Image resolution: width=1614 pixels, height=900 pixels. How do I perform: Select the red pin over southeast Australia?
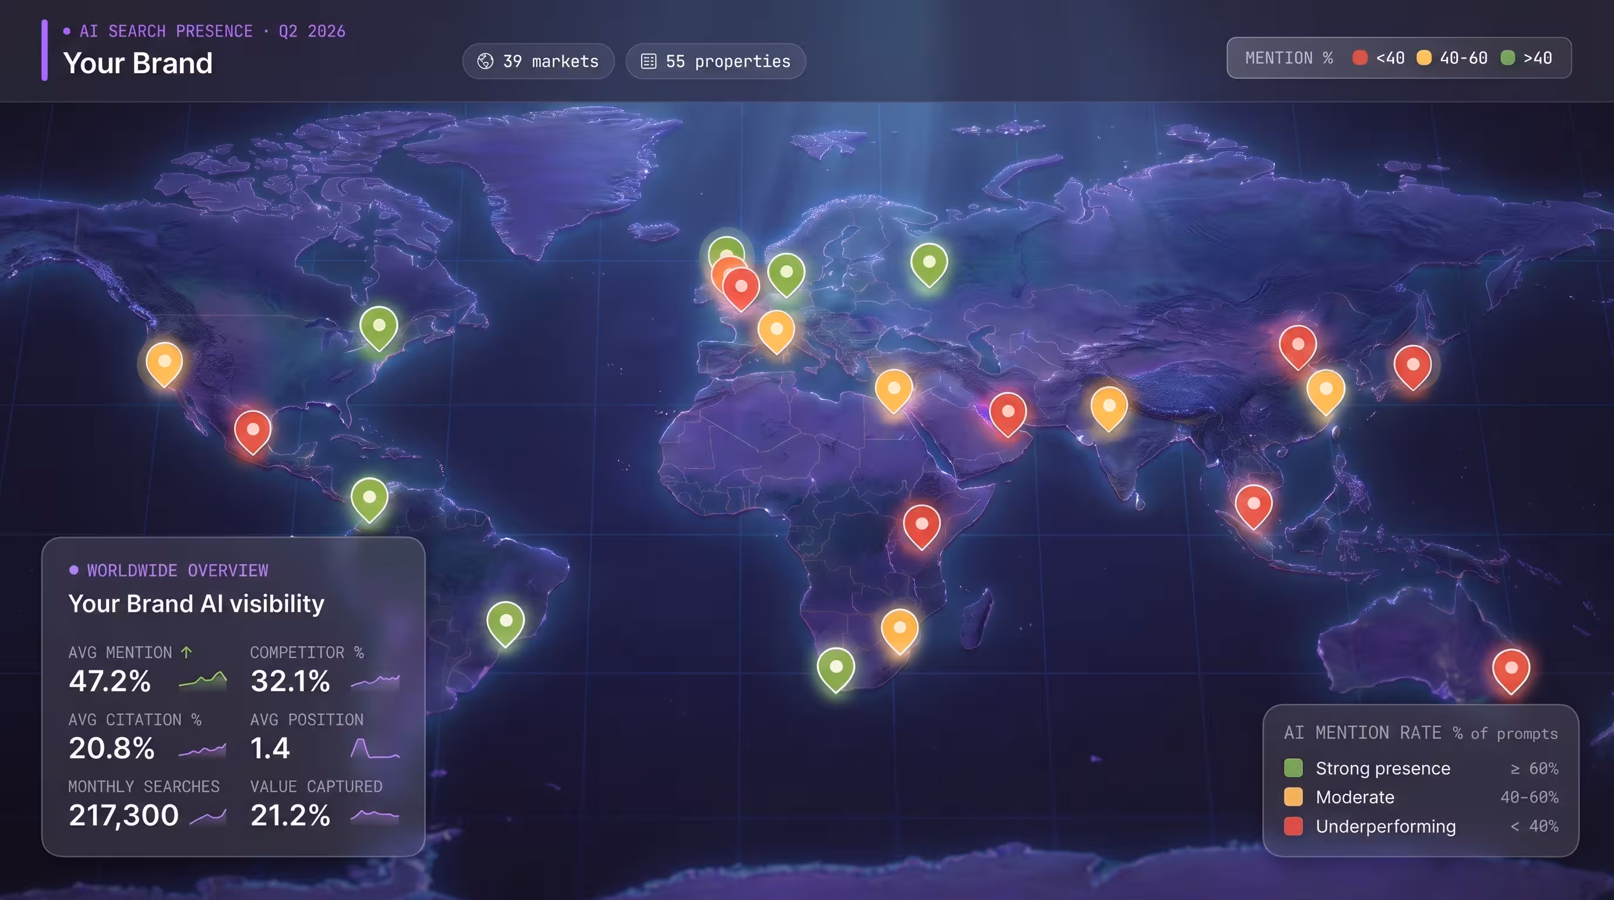1511,671
